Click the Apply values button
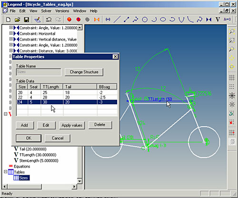The width and height of the screenshot is (238, 198). point(72,125)
